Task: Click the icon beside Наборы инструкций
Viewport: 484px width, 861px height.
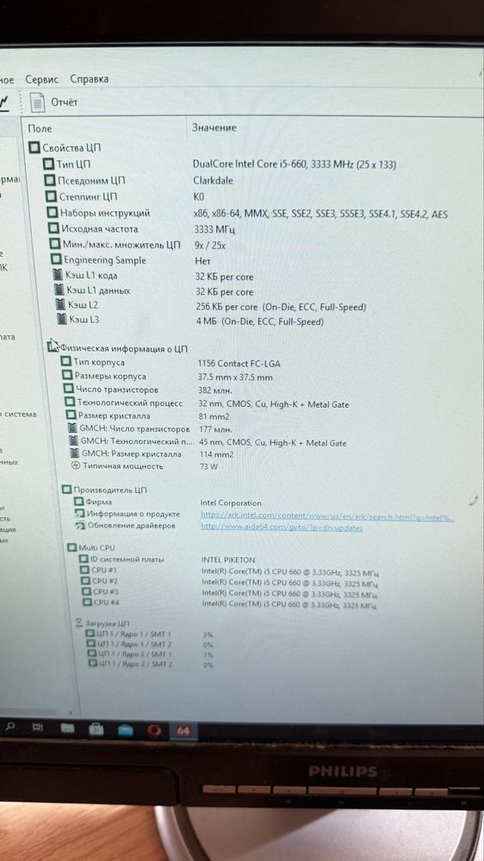Action: click(53, 213)
